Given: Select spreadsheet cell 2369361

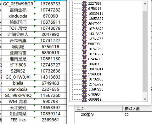Looking at the screenshot, I should [50, 120].
